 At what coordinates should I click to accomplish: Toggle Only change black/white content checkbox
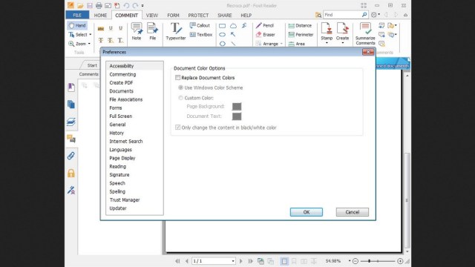178,128
